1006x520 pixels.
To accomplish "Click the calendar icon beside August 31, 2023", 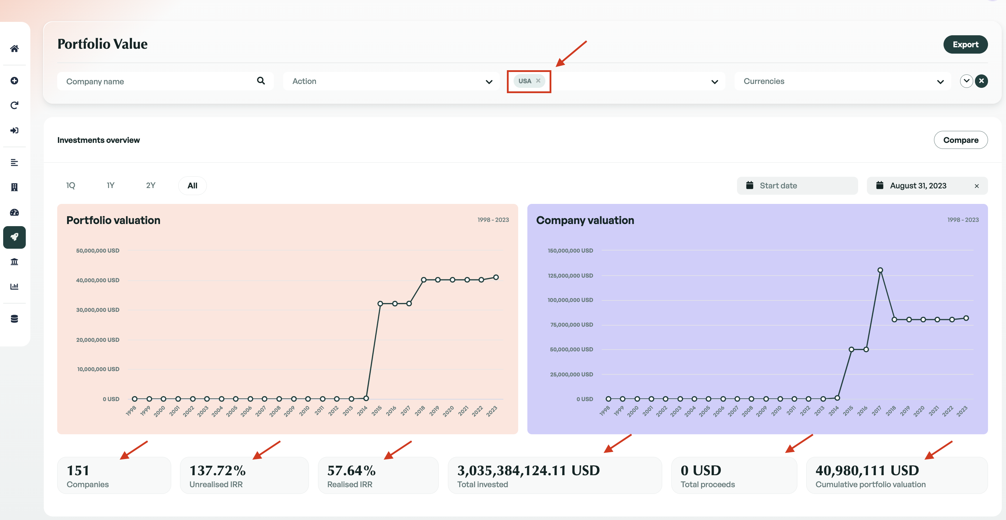I will pyautogui.click(x=880, y=186).
